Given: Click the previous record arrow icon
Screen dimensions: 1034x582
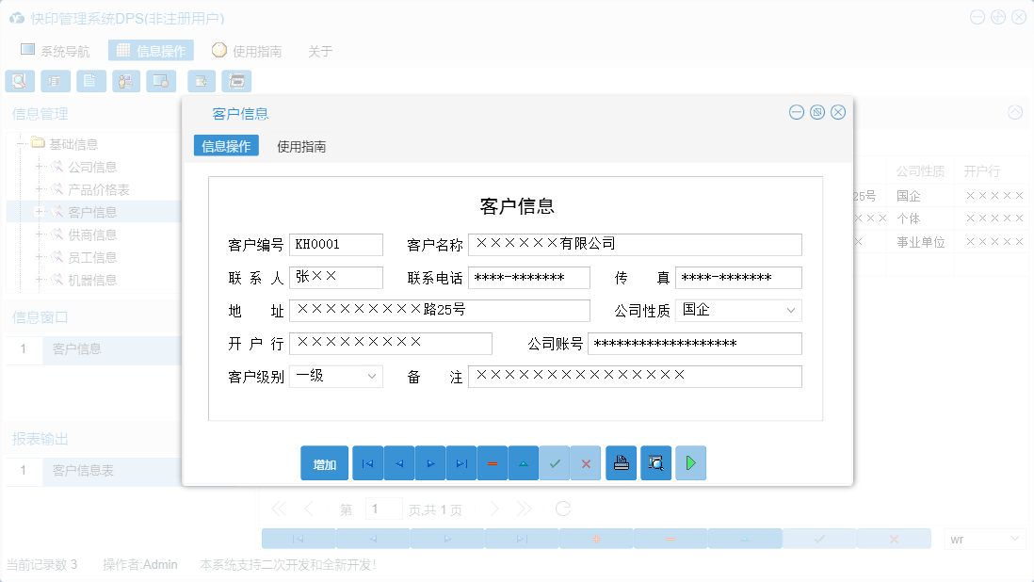Looking at the screenshot, I should coord(398,462).
